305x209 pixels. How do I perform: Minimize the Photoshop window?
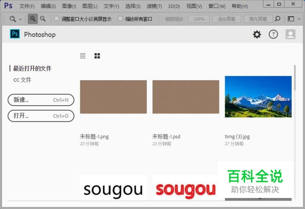pos(268,4)
